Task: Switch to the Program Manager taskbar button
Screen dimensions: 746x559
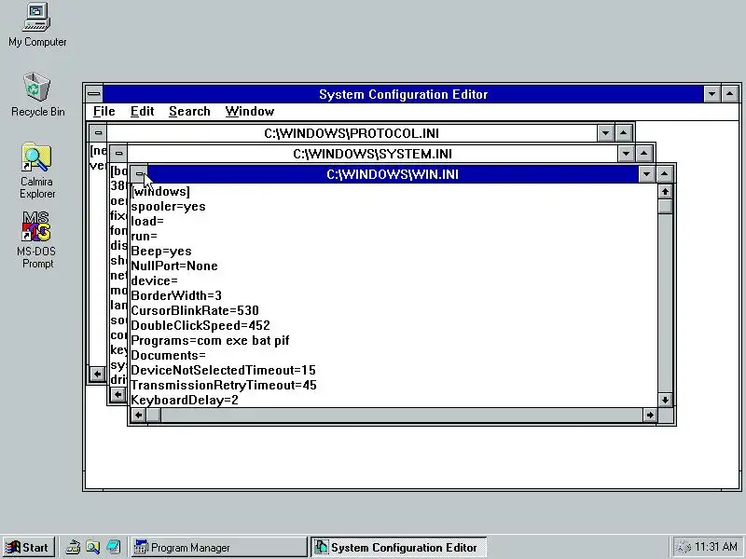Action: click(219, 548)
